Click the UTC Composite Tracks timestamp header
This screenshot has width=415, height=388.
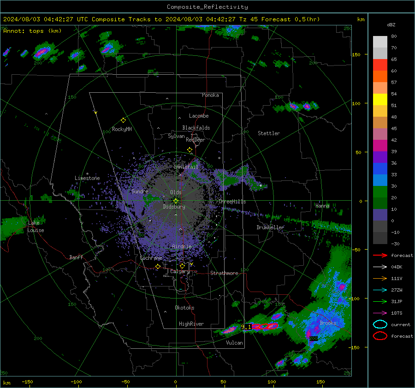coord(161,19)
